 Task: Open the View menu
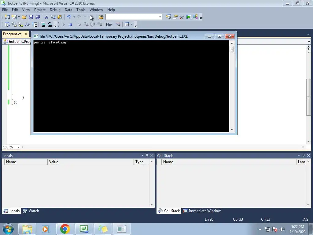26,9
